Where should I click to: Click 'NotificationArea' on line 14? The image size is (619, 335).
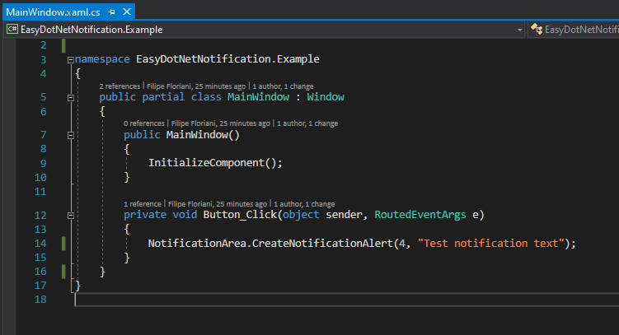pos(197,243)
